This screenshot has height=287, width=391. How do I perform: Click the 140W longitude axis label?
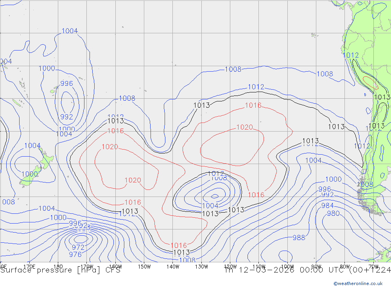[x=173, y=267]
